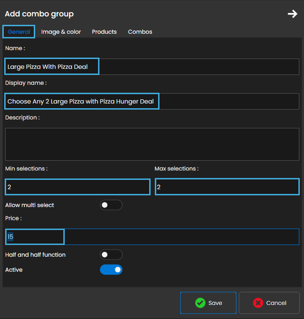
Task: Click the 'Add combo group' dialog title
Action: [x=39, y=14]
